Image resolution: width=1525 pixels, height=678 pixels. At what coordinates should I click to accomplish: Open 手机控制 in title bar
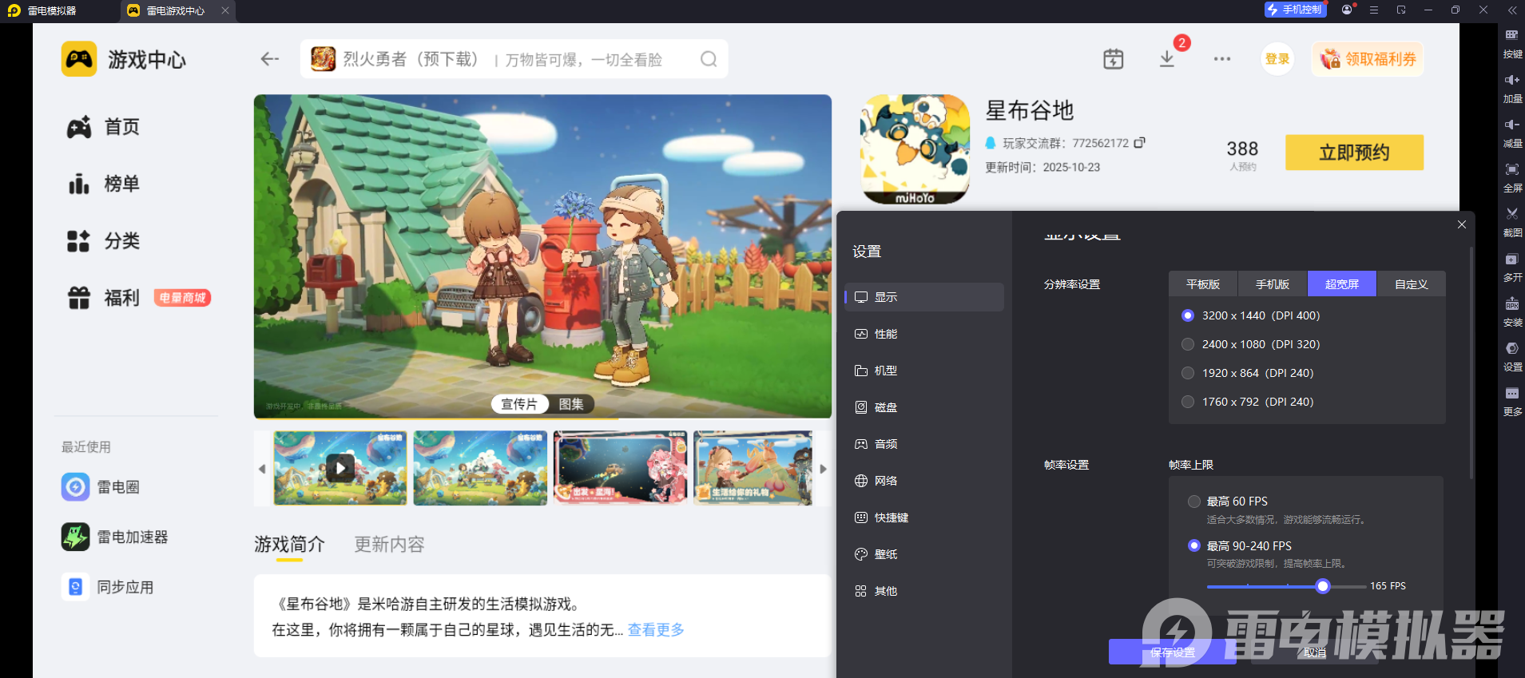1295,10
